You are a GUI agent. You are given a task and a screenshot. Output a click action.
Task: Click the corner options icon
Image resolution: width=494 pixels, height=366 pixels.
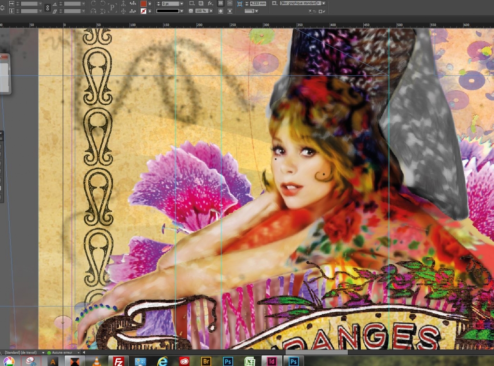click(240, 4)
